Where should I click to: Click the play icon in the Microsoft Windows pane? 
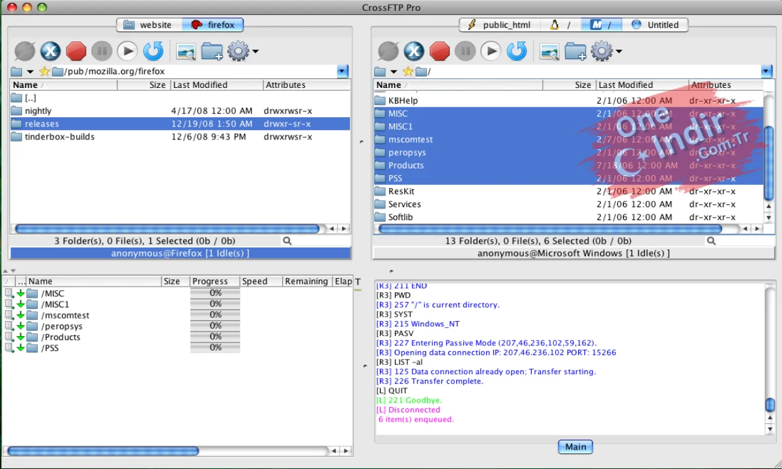coord(491,51)
